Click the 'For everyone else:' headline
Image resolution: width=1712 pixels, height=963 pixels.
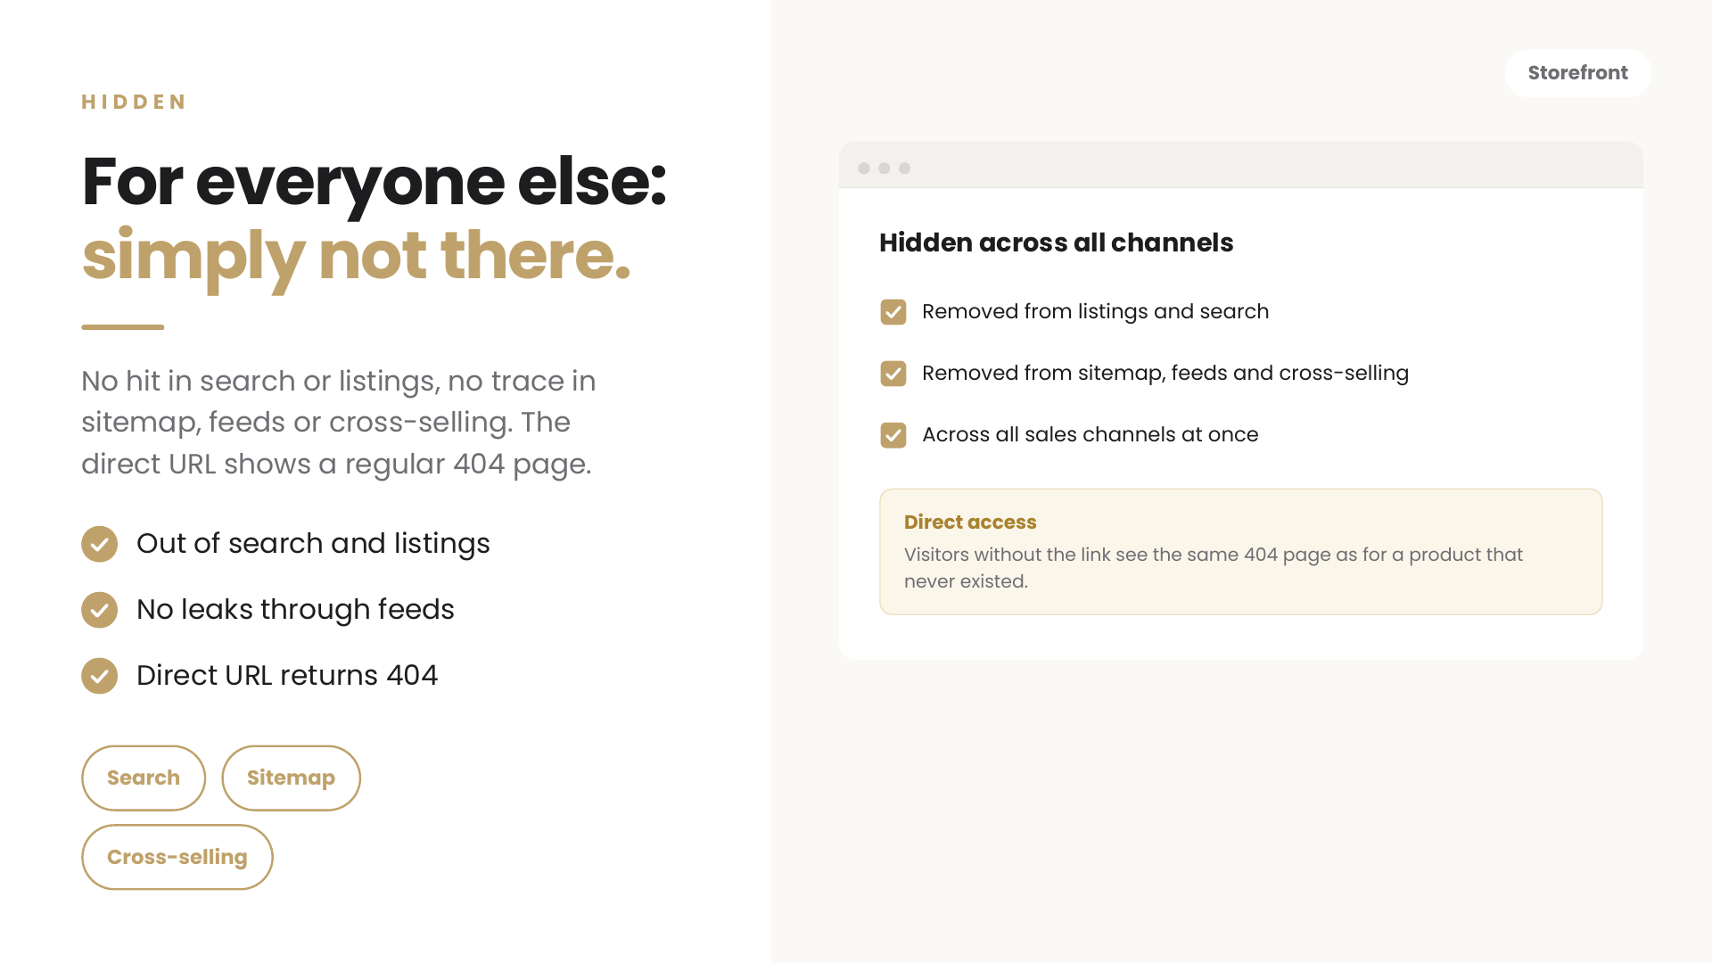[374, 182]
